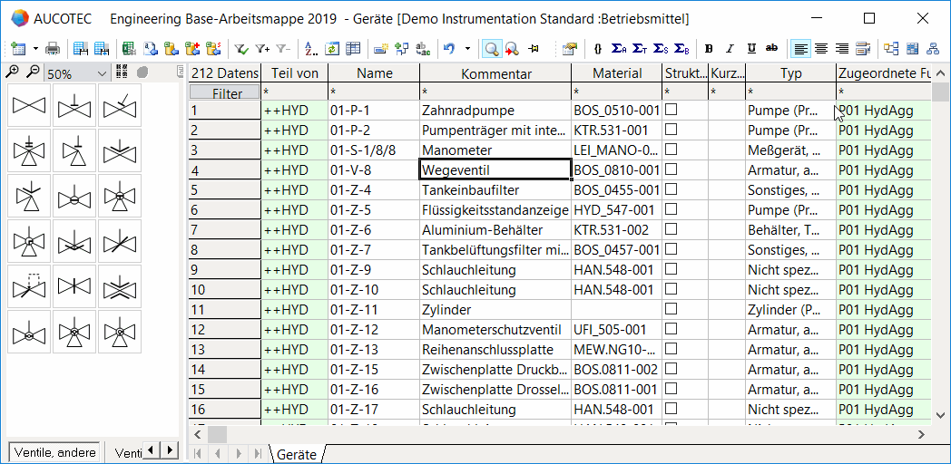Viewport: 951px width, 464px height.
Task: Click the undo arrow icon
Action: click(x=449, y=49)
